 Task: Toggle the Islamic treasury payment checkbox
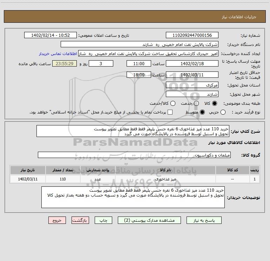point(170,112)
